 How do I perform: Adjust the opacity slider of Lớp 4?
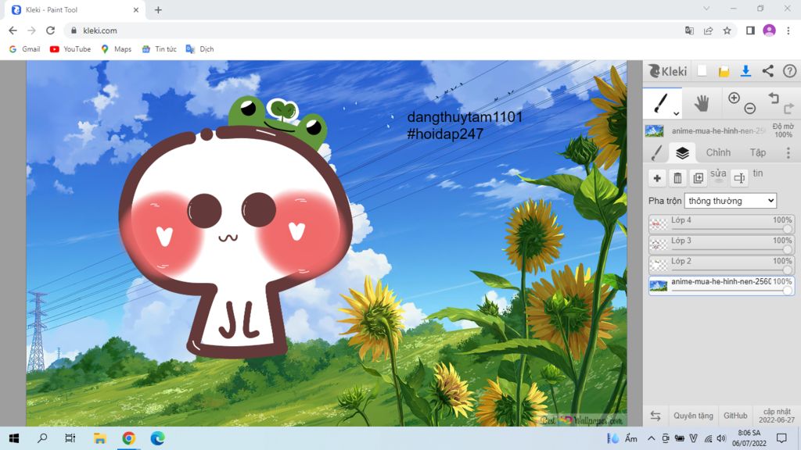[x=787, y=230]
